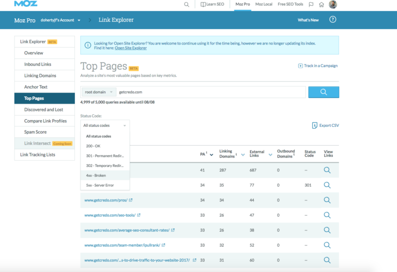This screenshot has width=397, height=272.
Task: Click the getcredo.com search input field
Action: click(211, 92)
